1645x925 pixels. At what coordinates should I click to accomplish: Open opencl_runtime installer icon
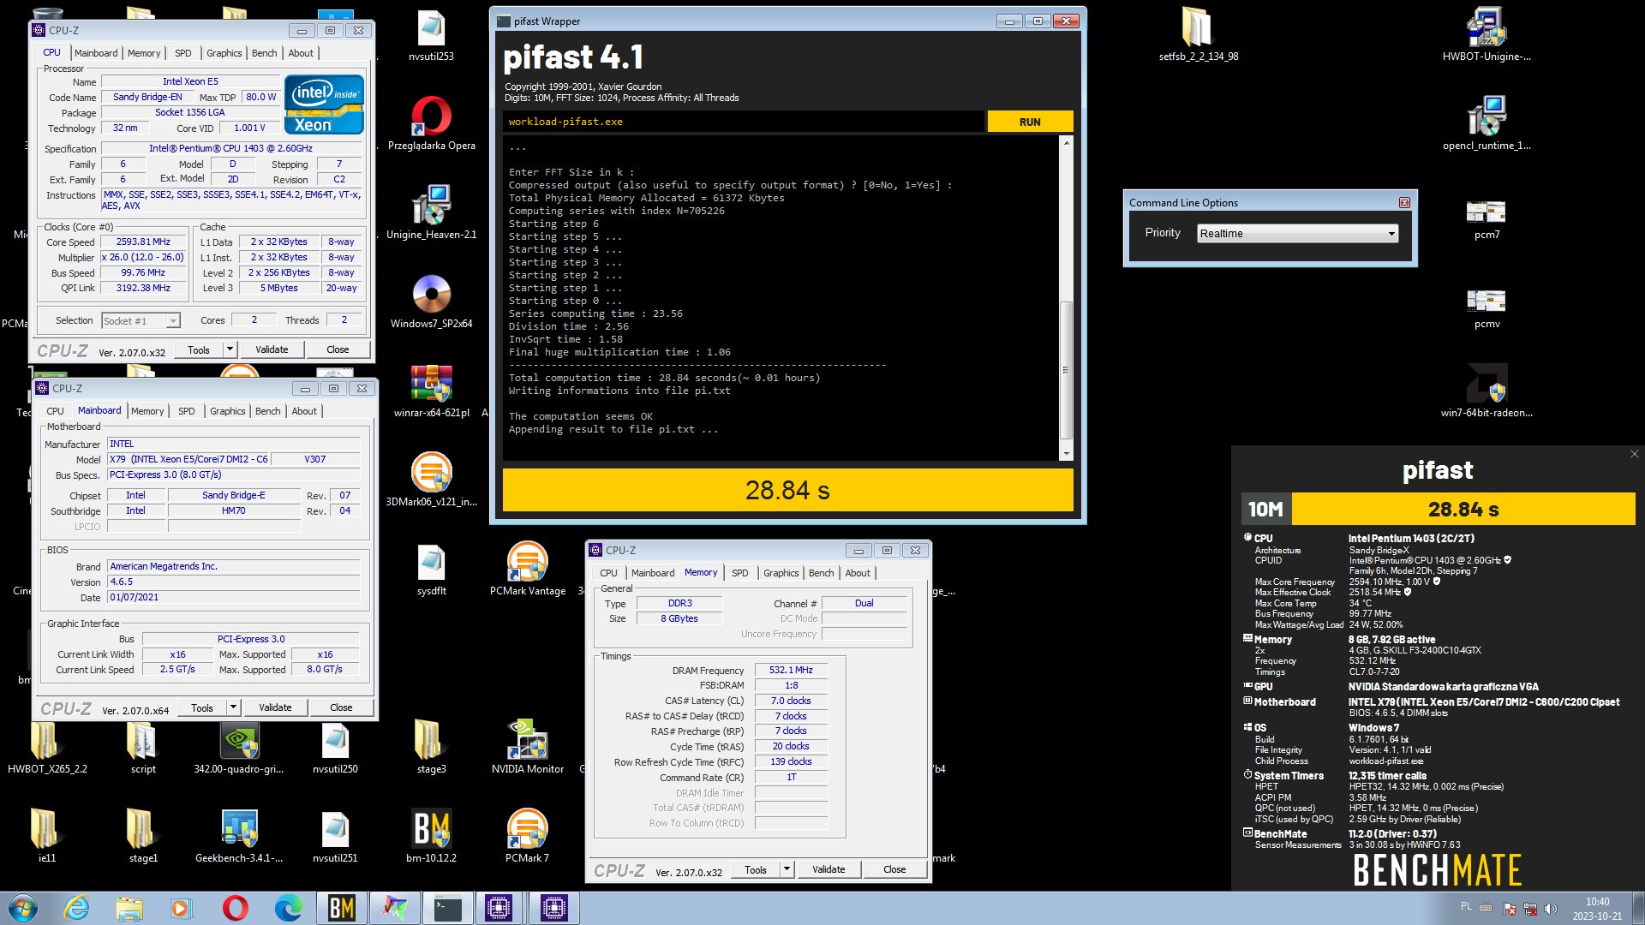coord(1486,124)
